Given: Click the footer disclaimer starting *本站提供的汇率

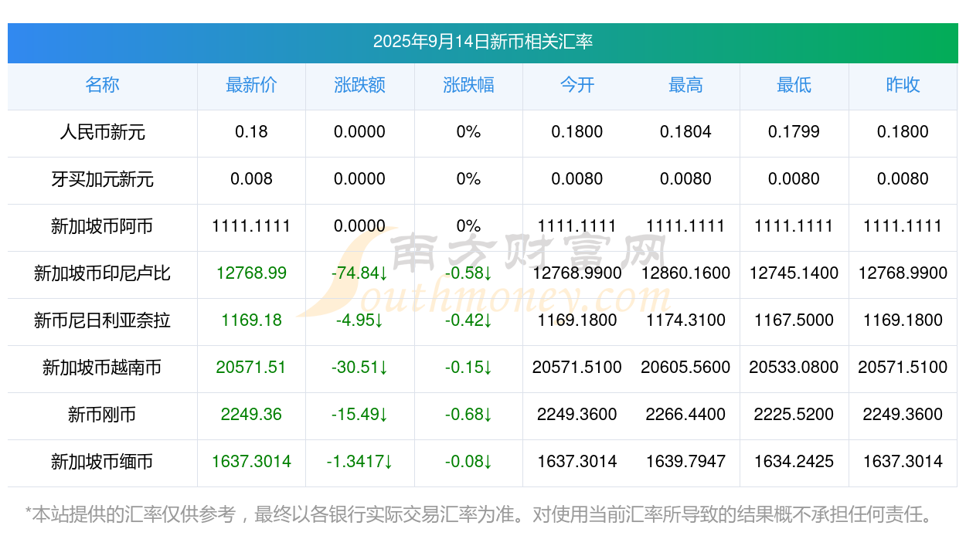Looking at the screenshot, I should 479,514.
